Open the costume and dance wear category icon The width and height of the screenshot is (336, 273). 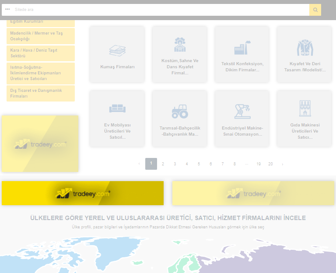(x=180, y=45)
